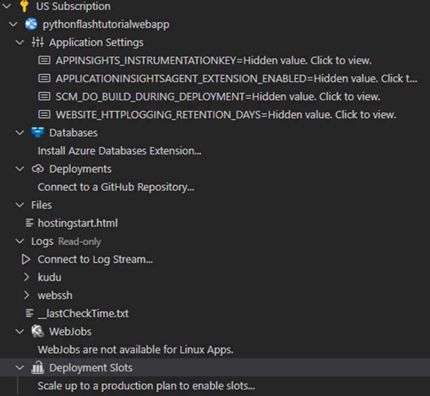
Task: Select the webssh folder name
Action: [55, 296]
